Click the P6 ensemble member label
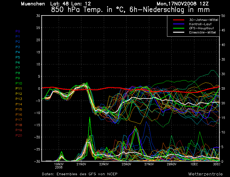 coord(18,62)
